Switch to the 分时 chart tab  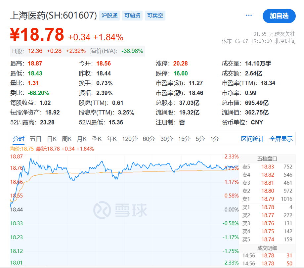point(19,139)
